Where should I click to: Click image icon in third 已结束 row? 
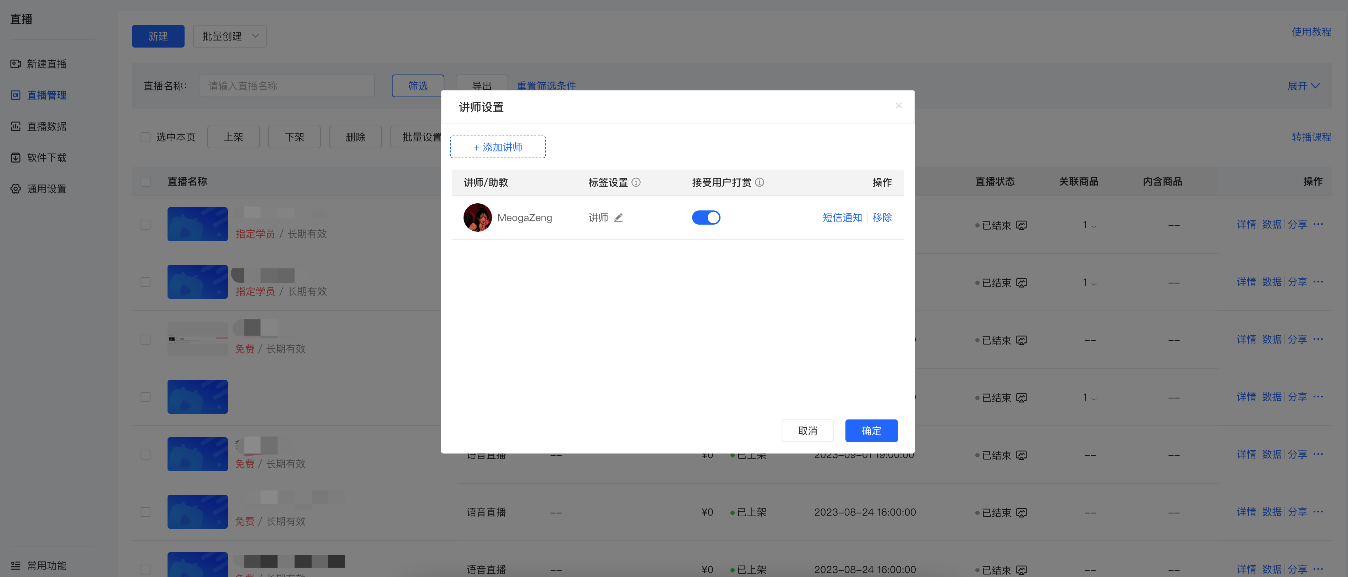1021,341
